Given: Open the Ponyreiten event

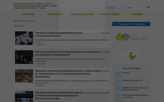Looking at the screenshot, I should coord(126,73).
